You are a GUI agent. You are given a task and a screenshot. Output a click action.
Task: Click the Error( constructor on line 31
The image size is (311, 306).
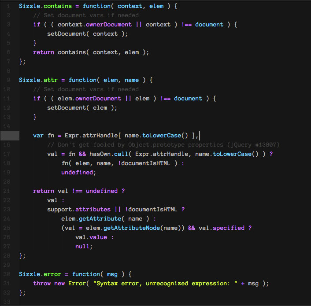pyautogui.click(x=79, y=284)
